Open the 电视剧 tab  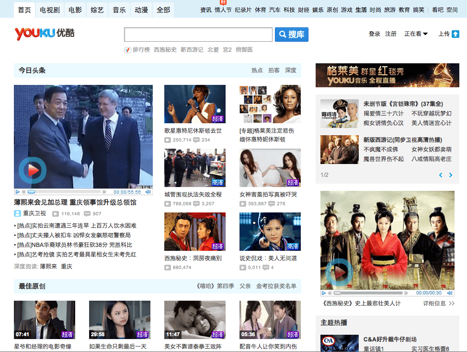pos(49,10)
